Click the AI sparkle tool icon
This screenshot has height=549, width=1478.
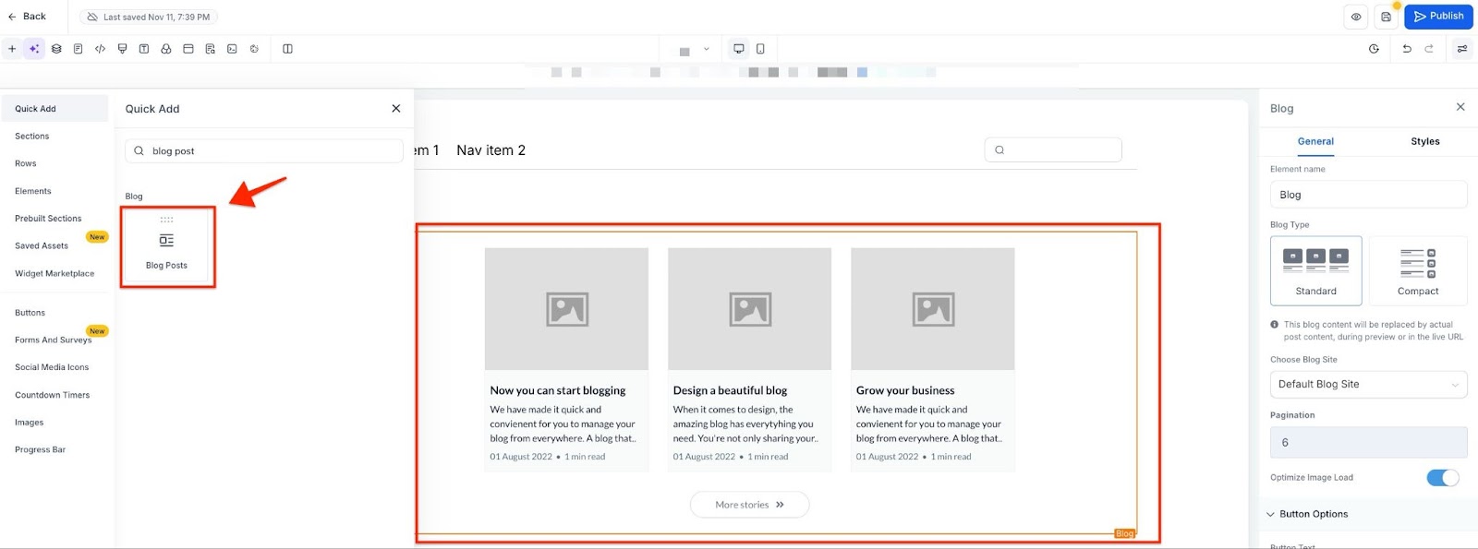pyautogui.click(x=34, y=49)
